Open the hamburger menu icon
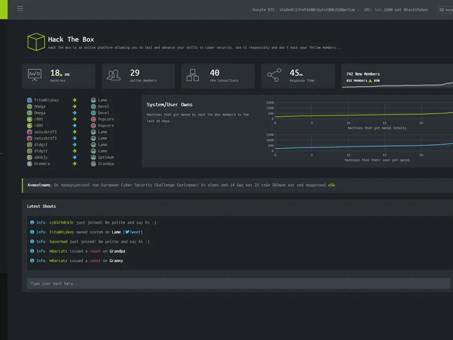Image resolution: width=453 pixels, height=340 pixels. (20, 8)
